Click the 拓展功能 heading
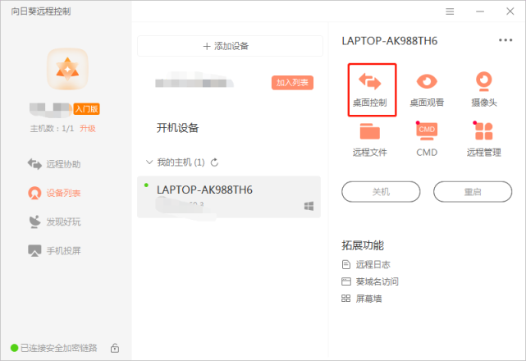The image size is (526, 361). pos(363,245)
